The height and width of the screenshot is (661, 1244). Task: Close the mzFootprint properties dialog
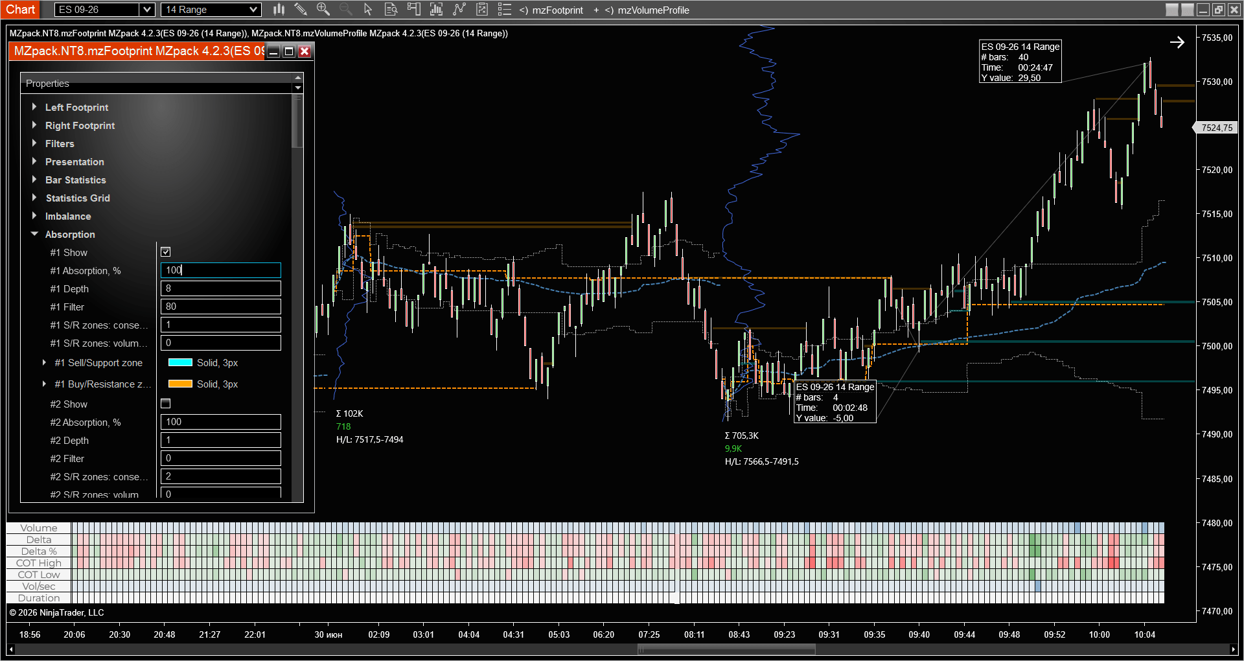point(305,51)
